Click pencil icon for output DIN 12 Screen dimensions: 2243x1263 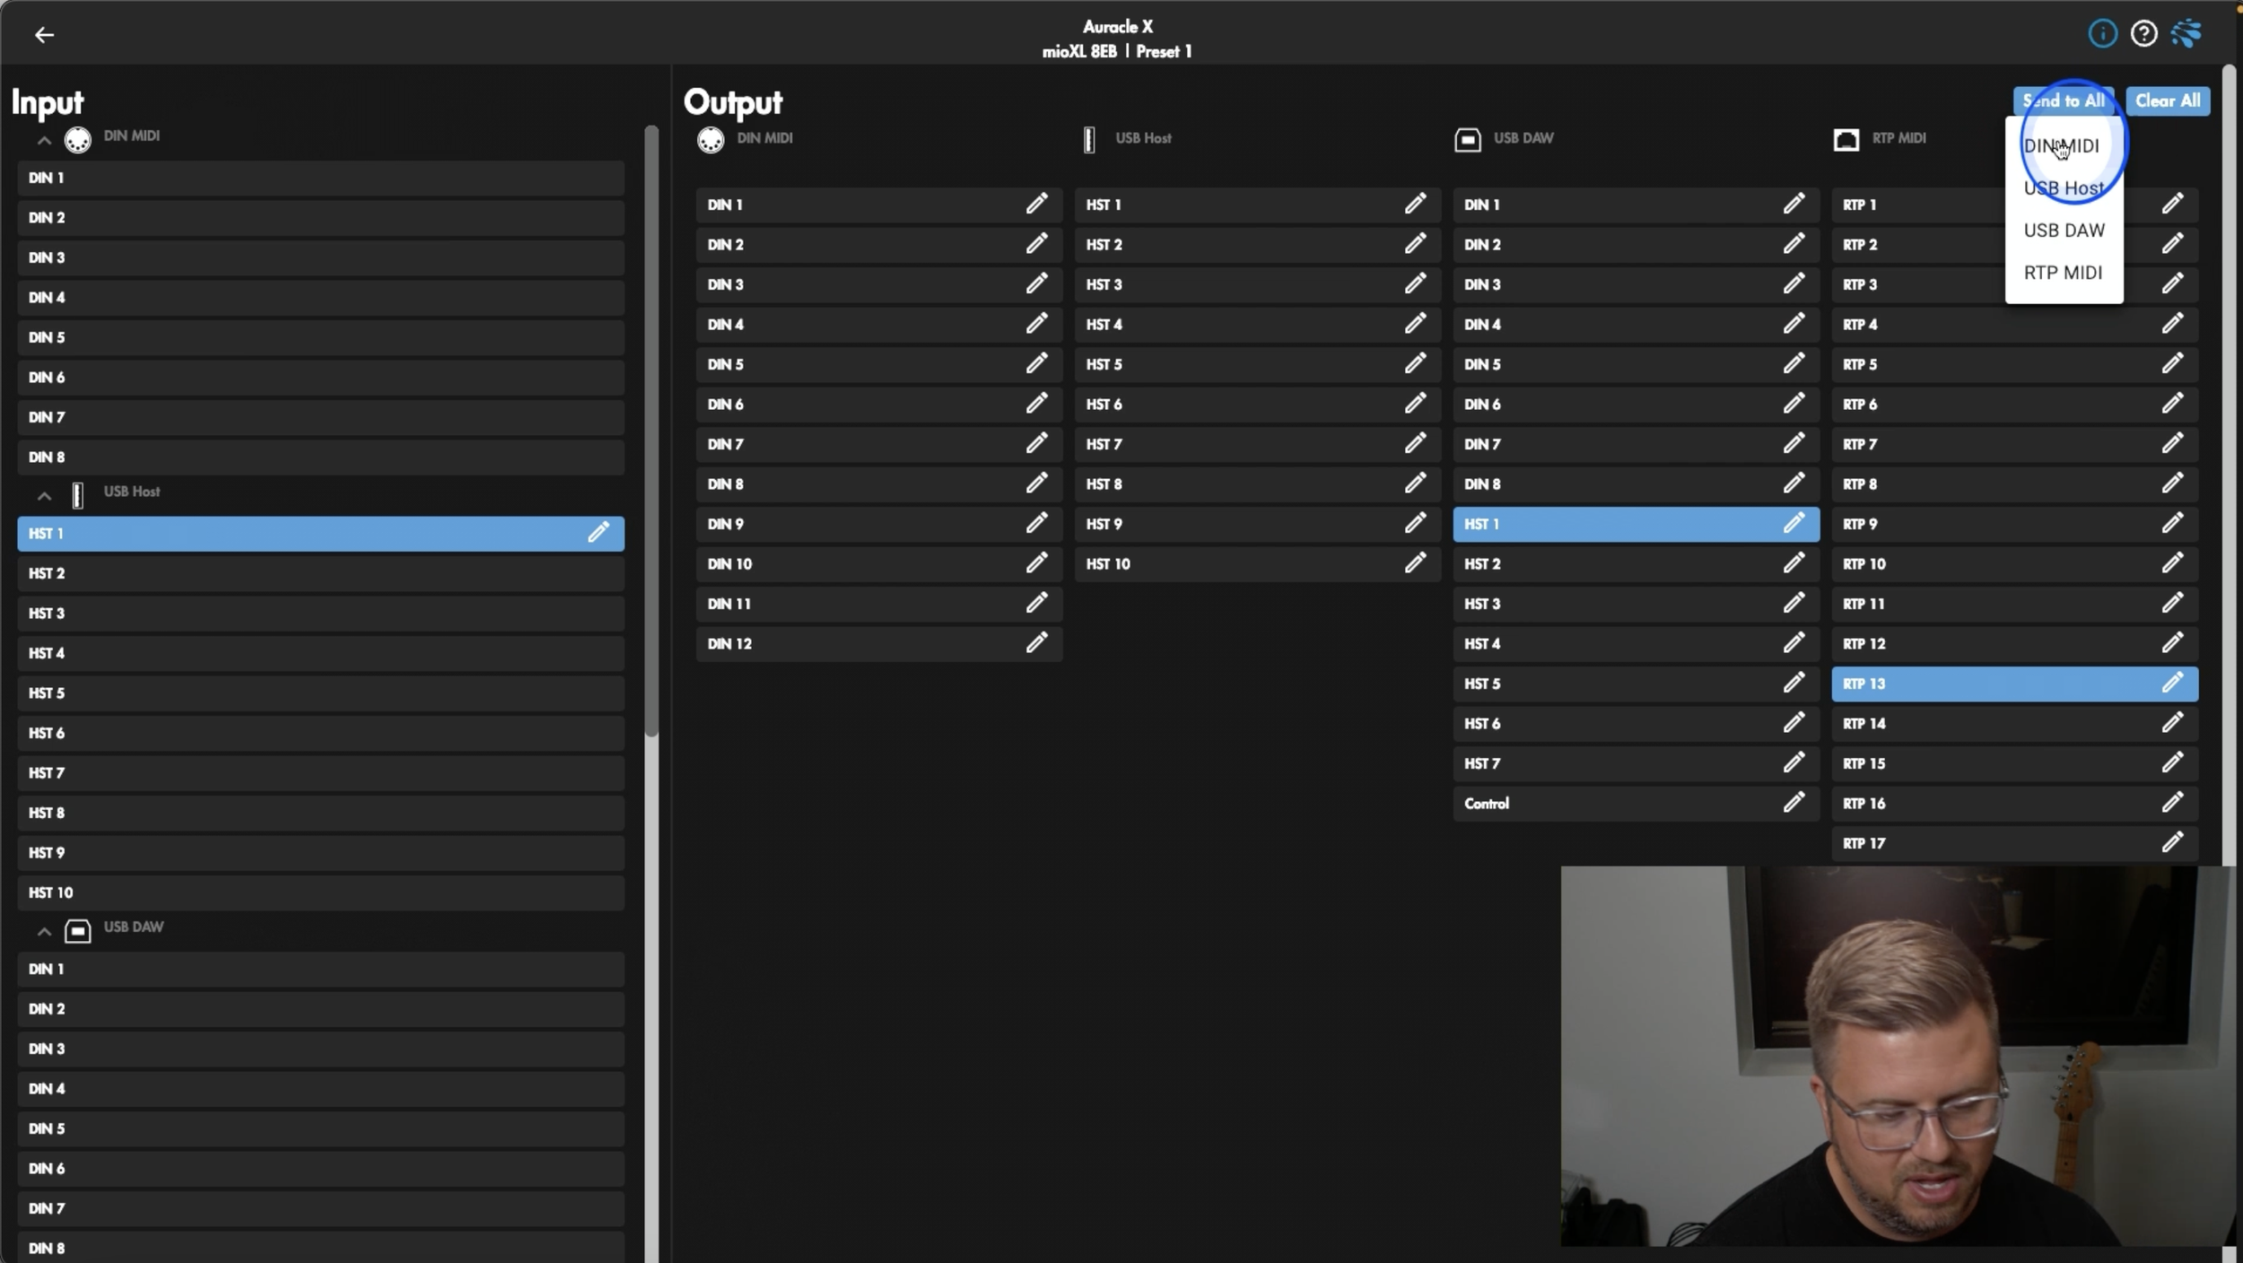[1036, 643]
